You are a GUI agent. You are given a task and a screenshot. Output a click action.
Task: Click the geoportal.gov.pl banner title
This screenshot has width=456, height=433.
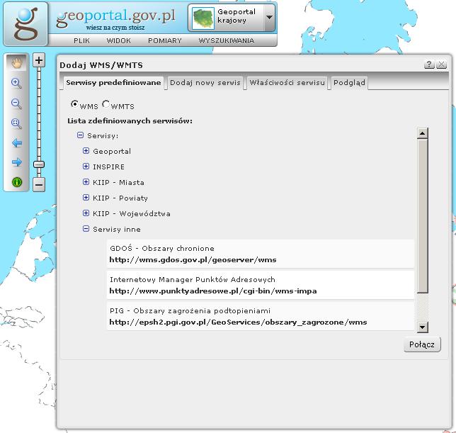[x=115, y=16]
